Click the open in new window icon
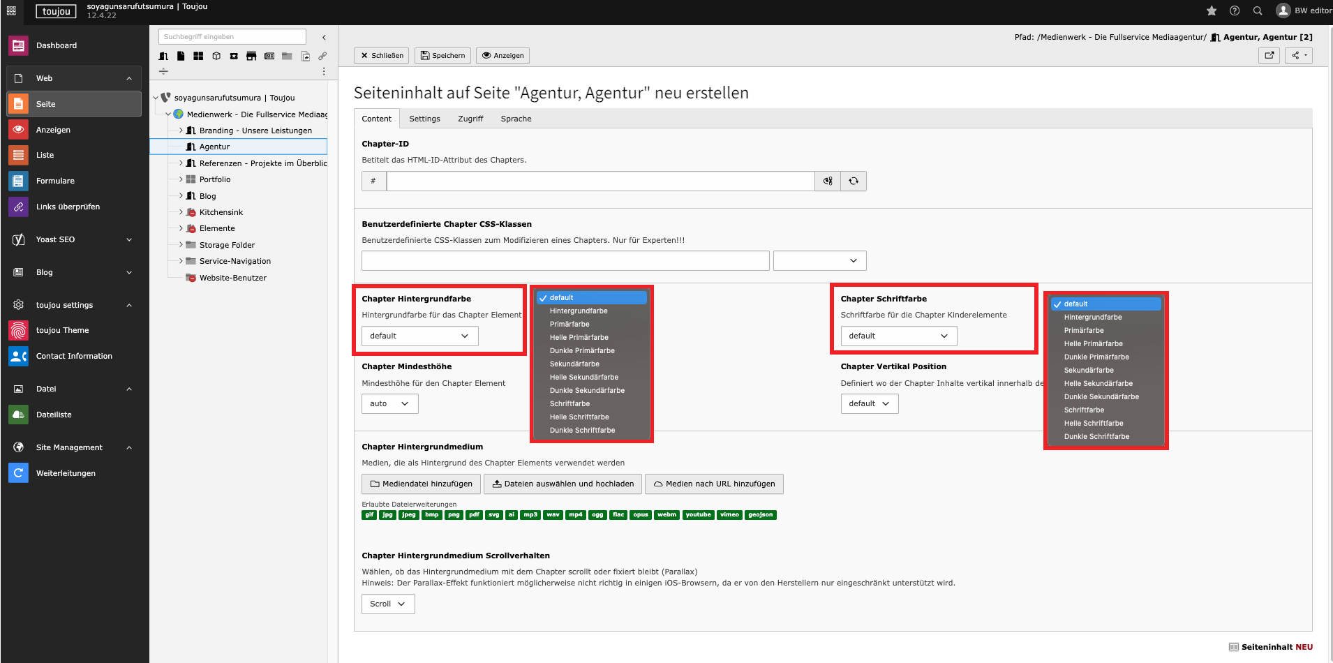 pyautogui.click(x=1269, y=55)
